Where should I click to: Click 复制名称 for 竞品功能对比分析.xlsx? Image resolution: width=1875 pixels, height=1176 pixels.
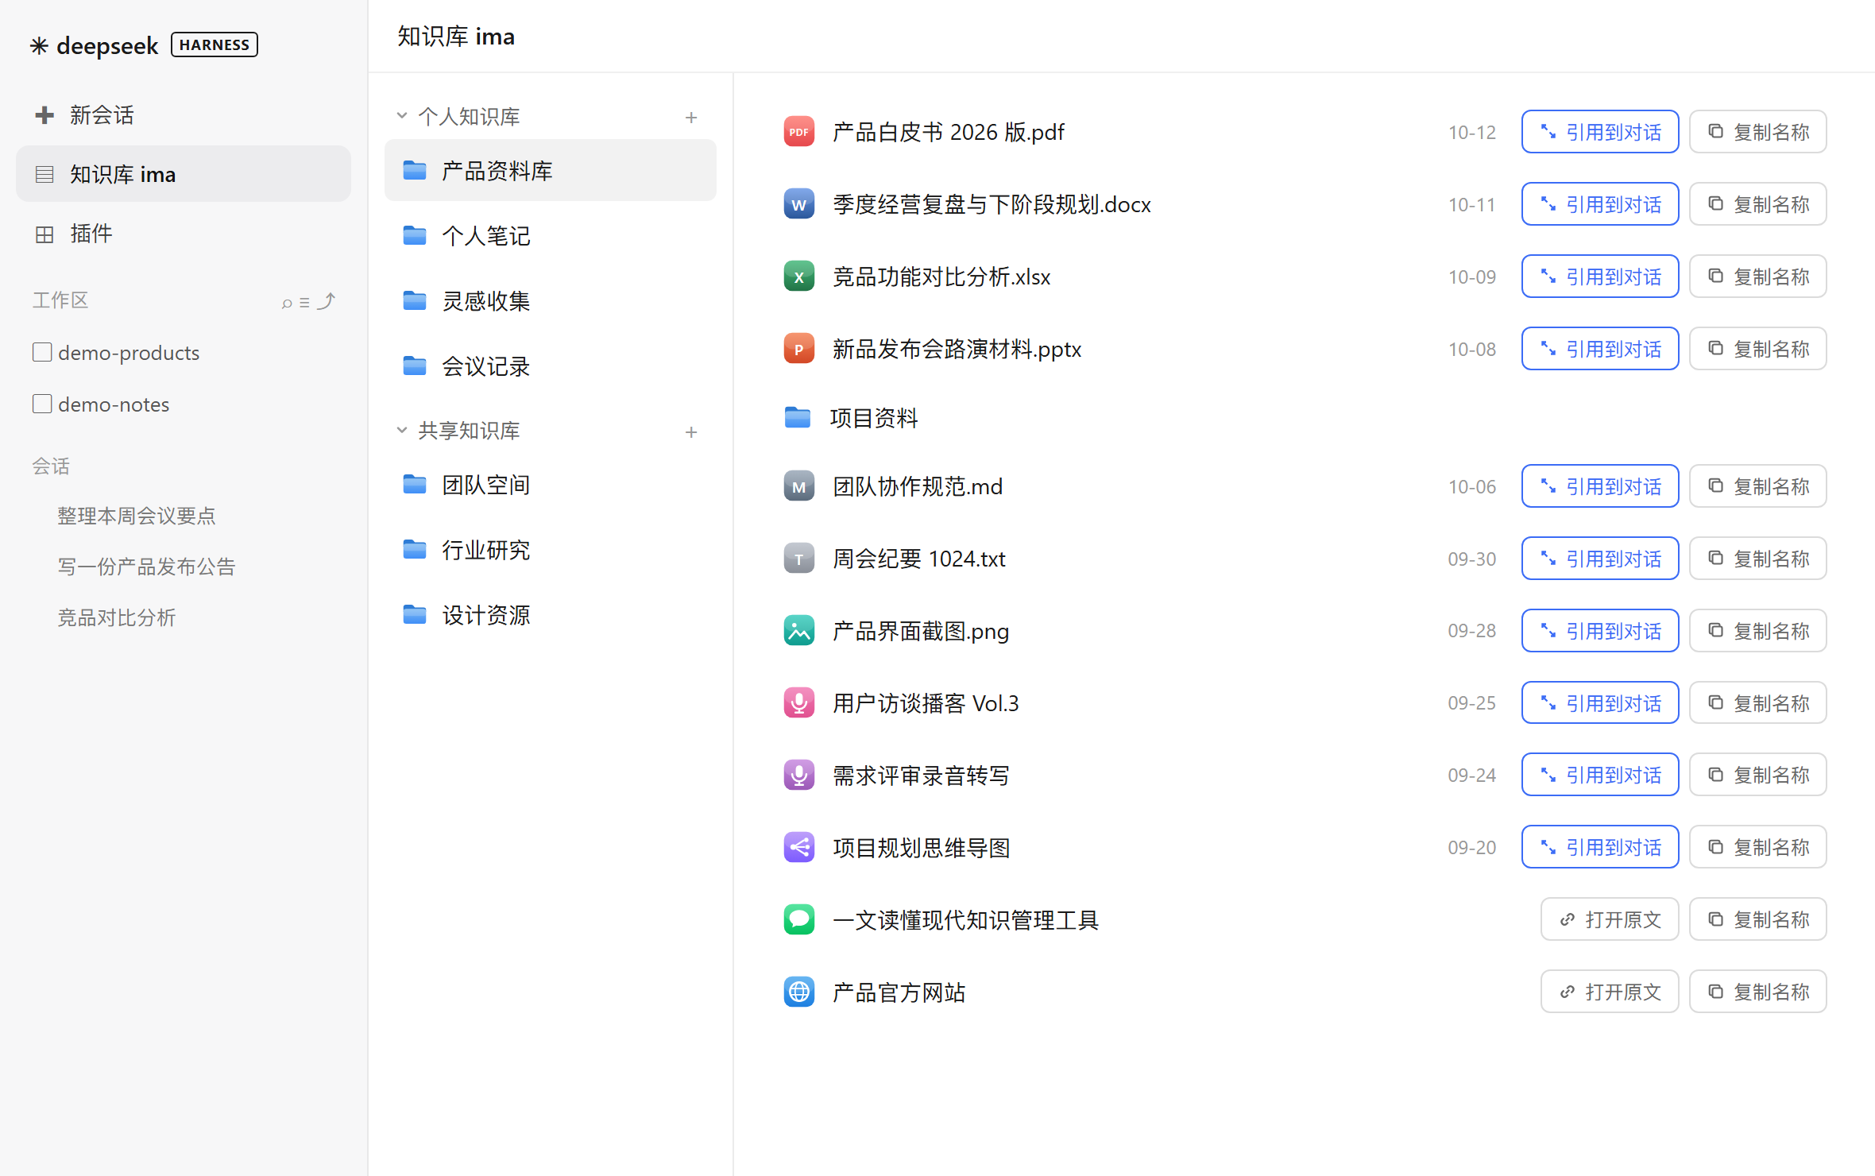(x=1757, y=277)
